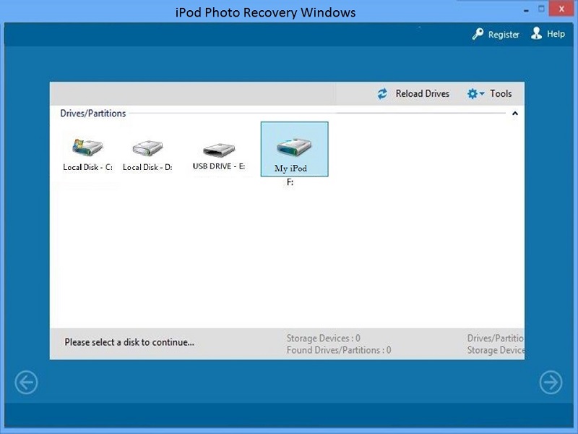Open the Tools menu label
Image resolution: width=578 pixels, height=434 pixels.
click(x=501, y=94)
